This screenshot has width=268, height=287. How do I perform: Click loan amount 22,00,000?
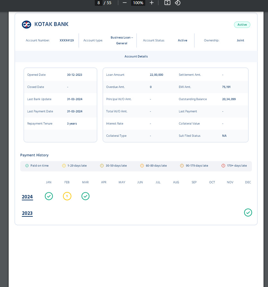[x=156, y=75]
